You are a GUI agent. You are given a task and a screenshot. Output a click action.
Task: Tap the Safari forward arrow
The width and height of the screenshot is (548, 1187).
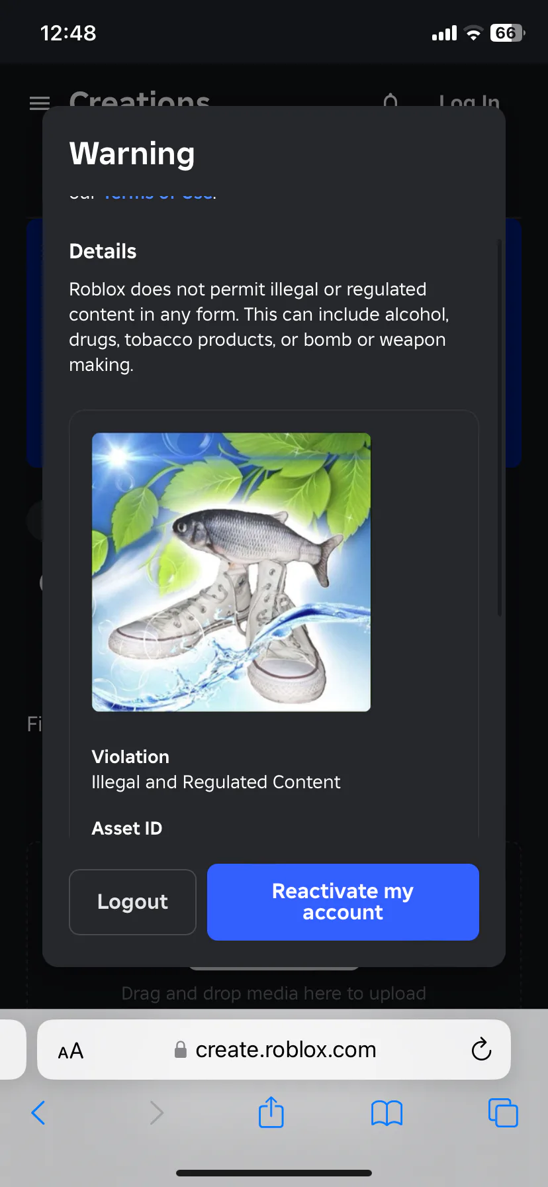coord(156,1113)
